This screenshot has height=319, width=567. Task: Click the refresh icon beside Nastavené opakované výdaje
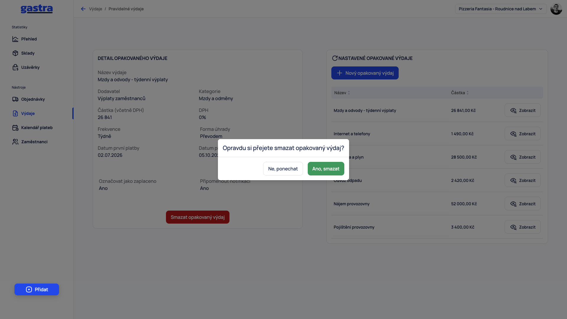[335, 58]
